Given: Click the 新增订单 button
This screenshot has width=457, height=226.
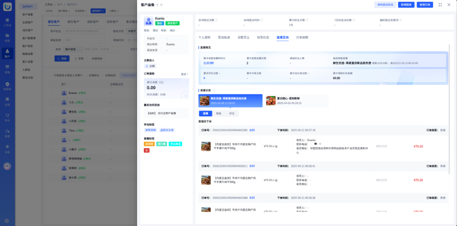Looking at the screenshot, I should 424,5.
